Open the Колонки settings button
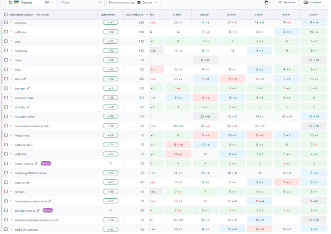Image resolution: width=331 pixels, height=234 pixels. [x=312, y=3]
